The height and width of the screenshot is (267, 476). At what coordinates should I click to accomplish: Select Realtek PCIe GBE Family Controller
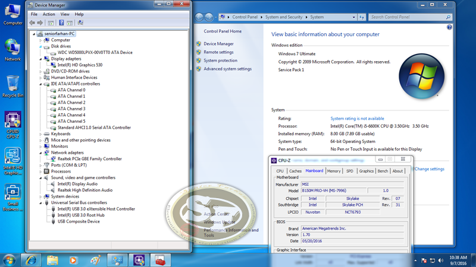pos(90,159)
